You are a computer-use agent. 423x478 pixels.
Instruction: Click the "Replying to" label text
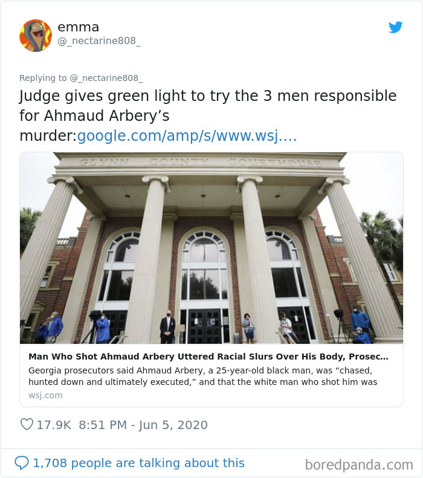coord(43,77)
